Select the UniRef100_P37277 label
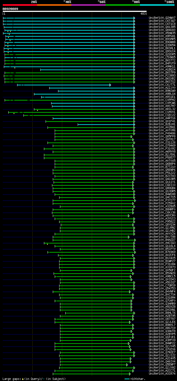 tap(162, 200)
